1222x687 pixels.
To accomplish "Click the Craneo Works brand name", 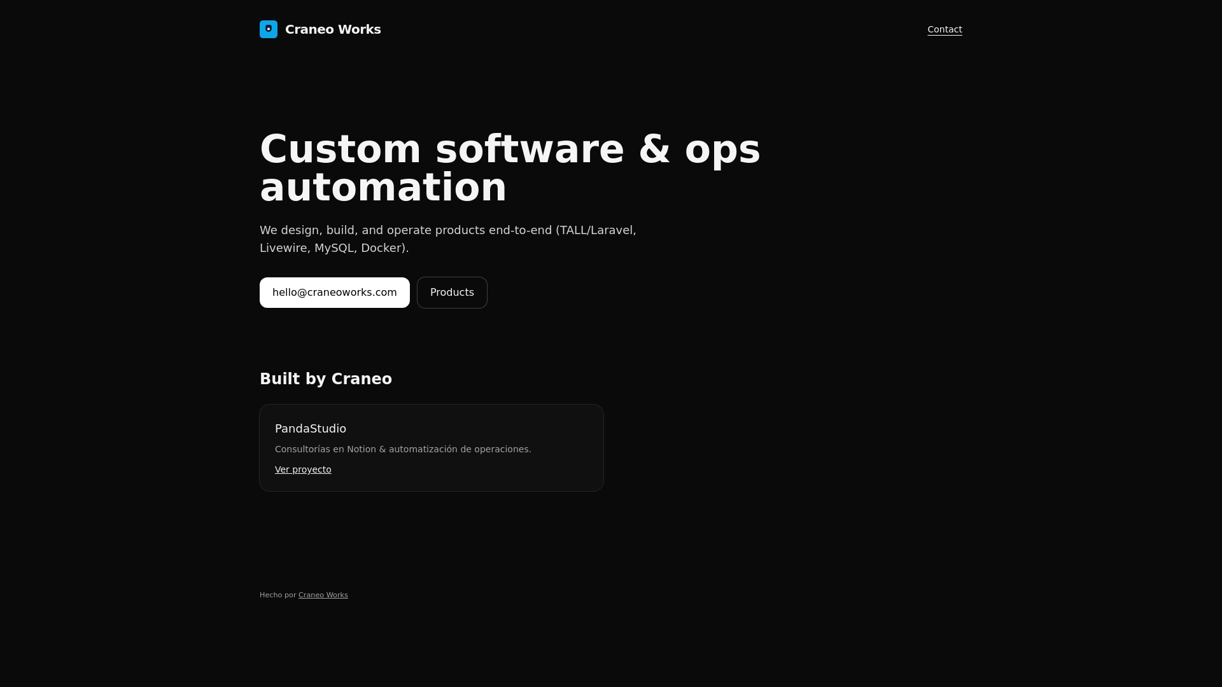I will click(333, 29).
